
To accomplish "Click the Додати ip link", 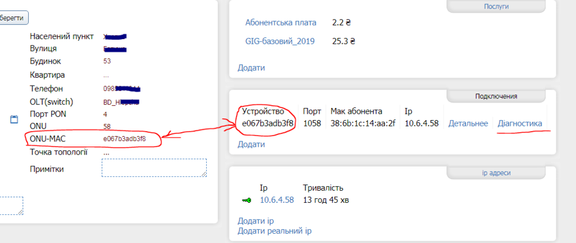I will pyautogui.click(x=255, y=221).
